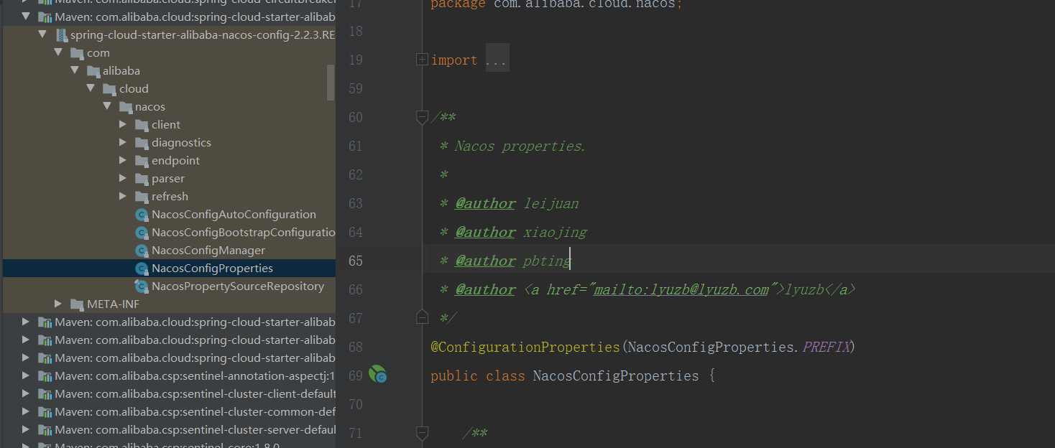Select the NacosConfigProperties class file
The height and width of the screenshot is (448, 1055).
(x=212, y=269)
